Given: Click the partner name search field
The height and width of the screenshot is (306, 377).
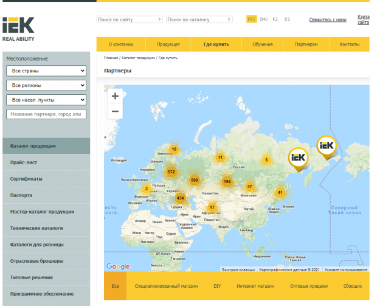Looking at the screenshot, I should pos(46,114).
